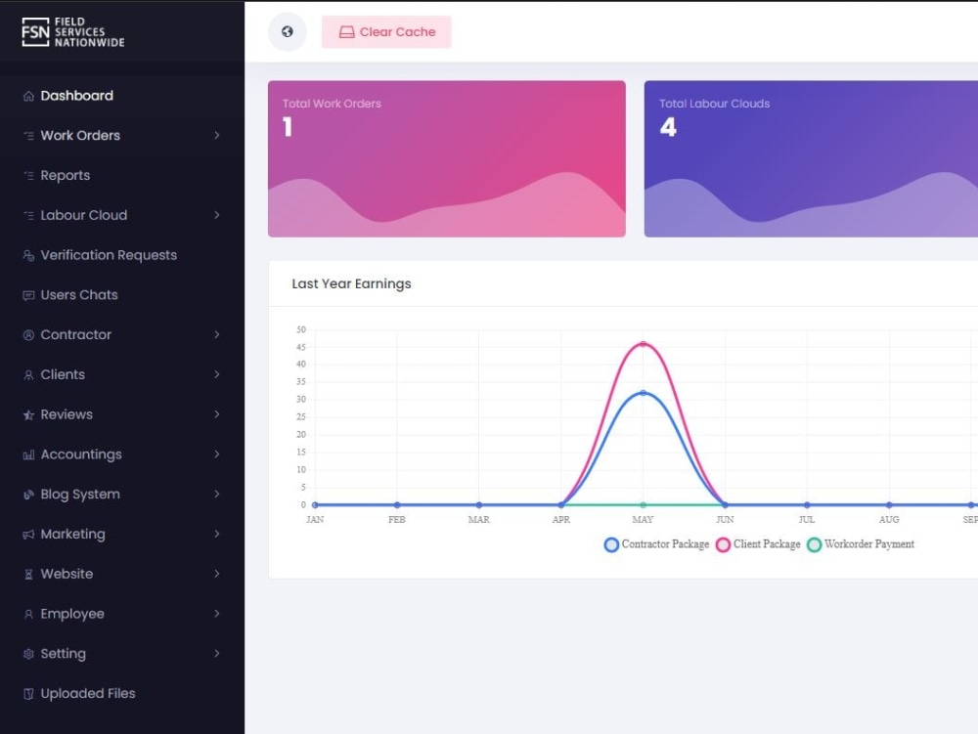Click the Verification Requests user icon

tap(28, 255)
